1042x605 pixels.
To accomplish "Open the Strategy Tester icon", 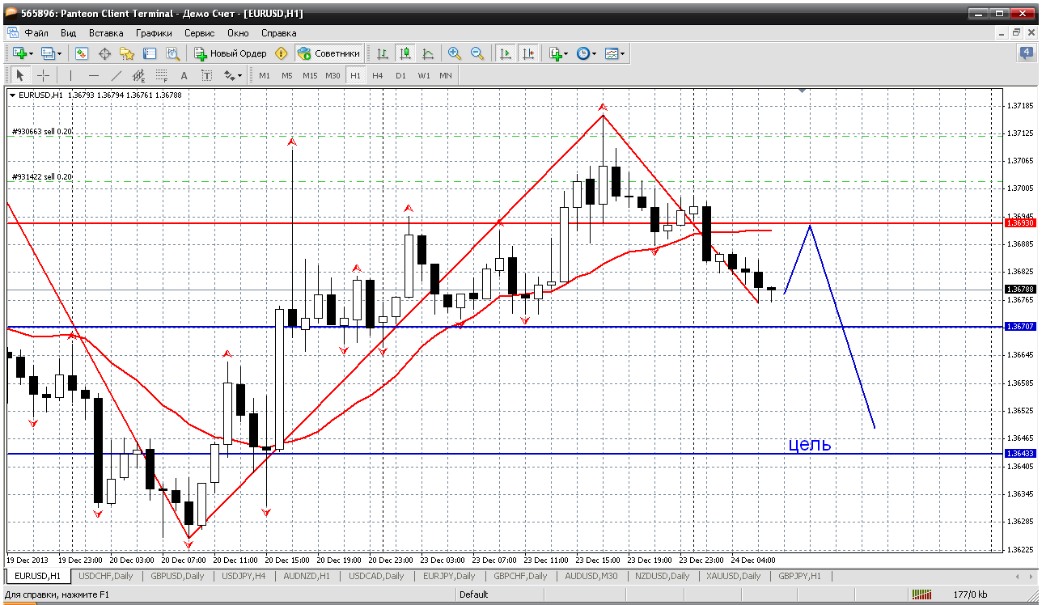I will point(172,53).
